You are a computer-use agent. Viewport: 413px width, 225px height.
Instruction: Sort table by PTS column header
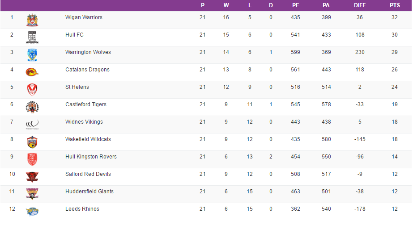[x=395, y=5]
